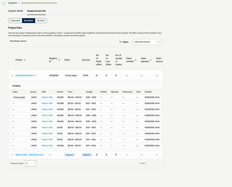Sort by Project column
The height and width of the screenshot is (187, 232).
(x=25, y=60)
